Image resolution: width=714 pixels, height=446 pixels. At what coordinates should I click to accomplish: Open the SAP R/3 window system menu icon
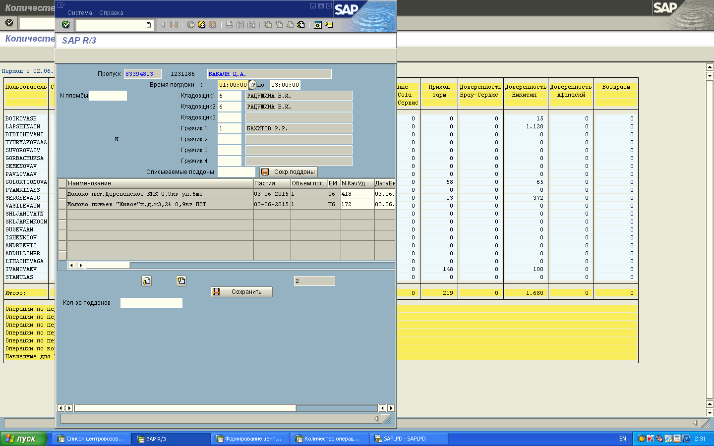pos(61,5)
